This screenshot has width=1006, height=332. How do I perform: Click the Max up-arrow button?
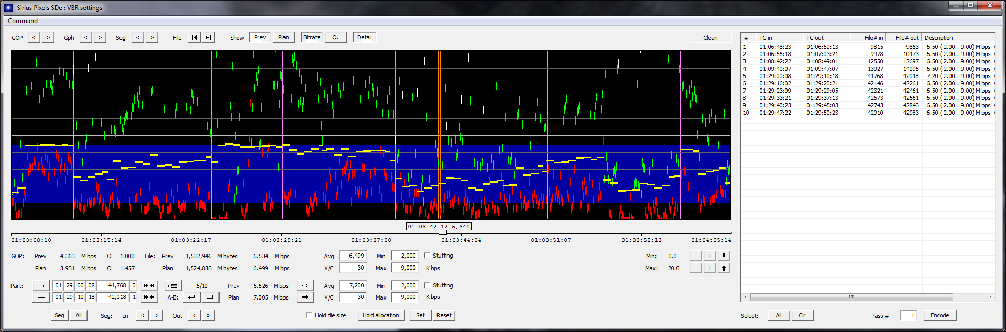724,268
